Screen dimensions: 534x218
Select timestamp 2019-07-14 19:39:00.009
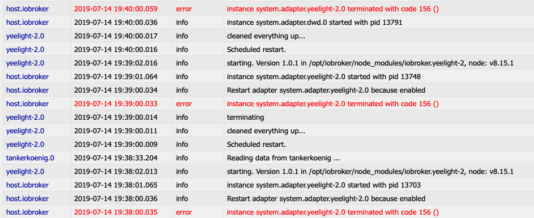tap(116, 145)
